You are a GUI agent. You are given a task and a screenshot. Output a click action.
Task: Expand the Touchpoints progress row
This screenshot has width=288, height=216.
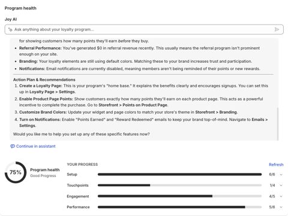[x=281, y=185]
